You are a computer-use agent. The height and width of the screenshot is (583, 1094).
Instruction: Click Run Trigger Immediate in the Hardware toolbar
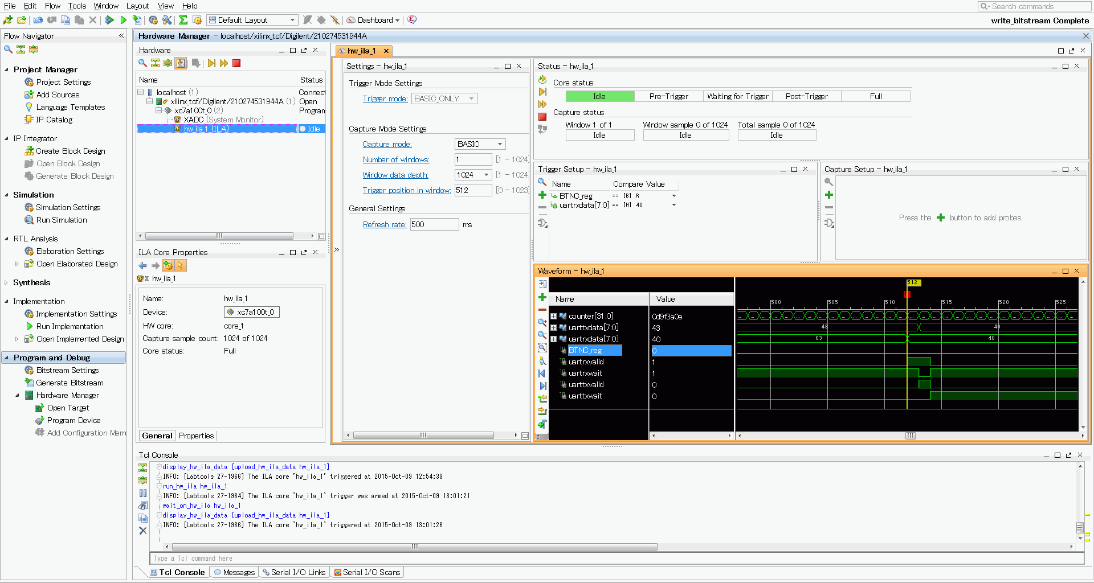tap(224, 63)
